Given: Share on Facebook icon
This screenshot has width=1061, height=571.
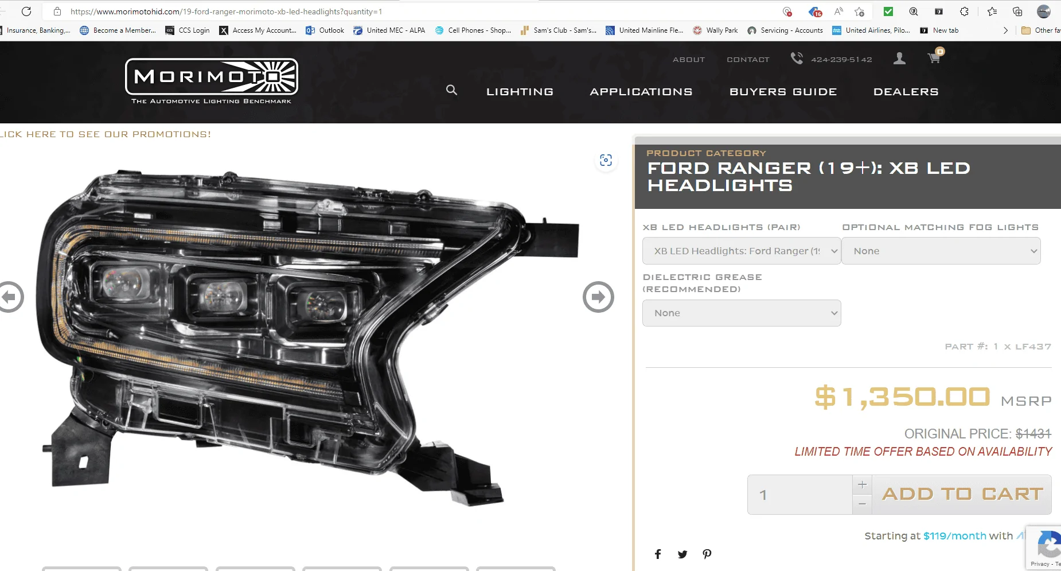Looking at the screenshot, I should (x=658, y=554).
